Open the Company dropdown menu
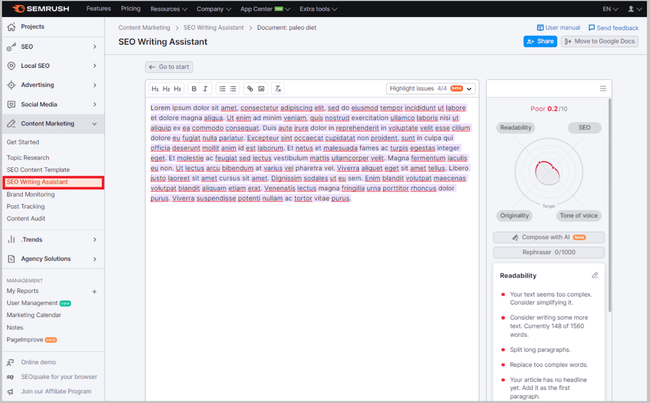Image resolution: width=650 pixels, height=403 pixels. coord(214,9)
